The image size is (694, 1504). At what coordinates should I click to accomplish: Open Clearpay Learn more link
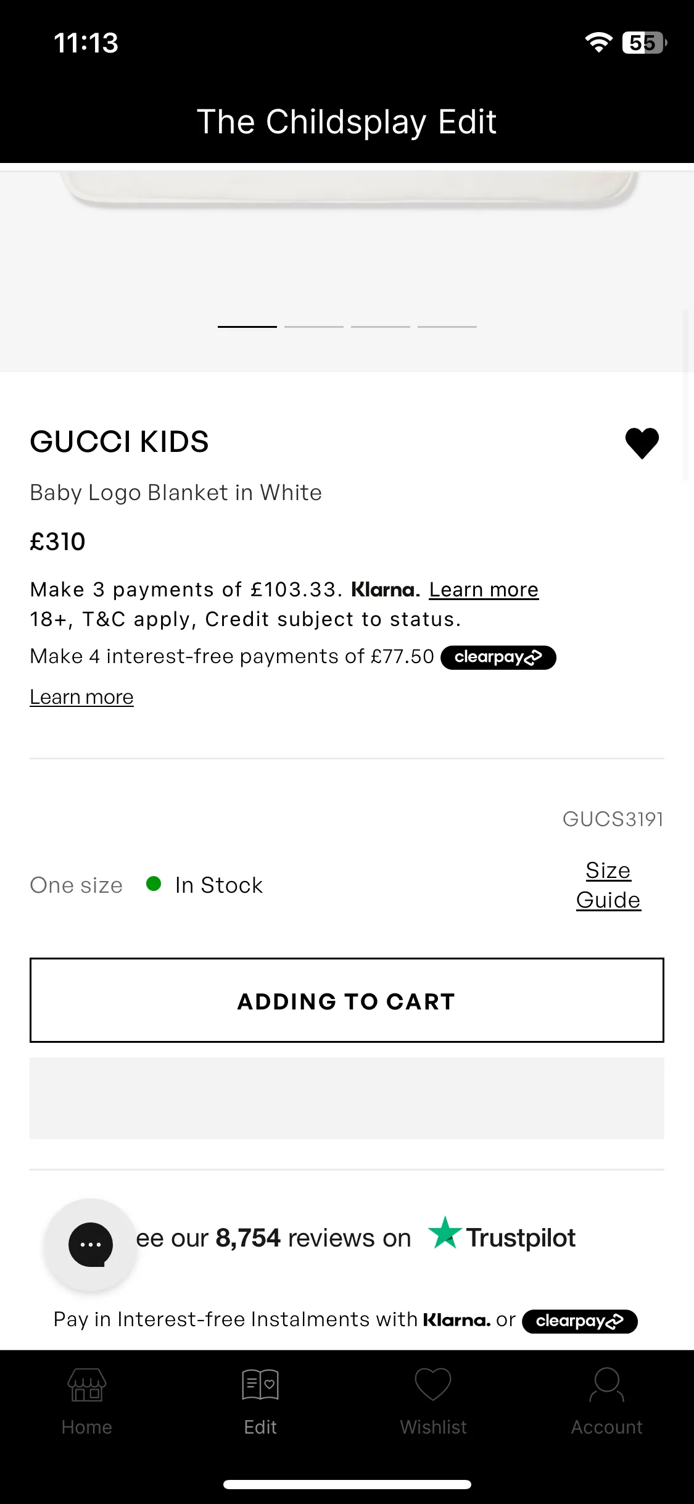point(81,697)
